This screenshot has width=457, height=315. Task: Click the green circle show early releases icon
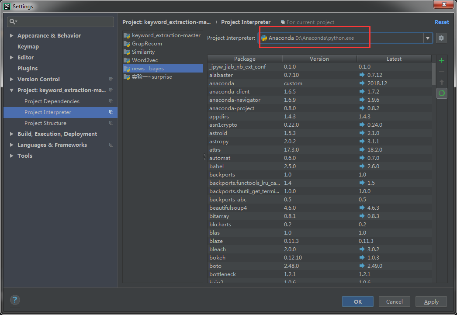click(442, 93)
